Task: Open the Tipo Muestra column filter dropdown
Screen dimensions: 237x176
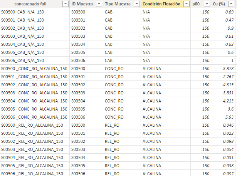Action: click(x=137, y=4)
